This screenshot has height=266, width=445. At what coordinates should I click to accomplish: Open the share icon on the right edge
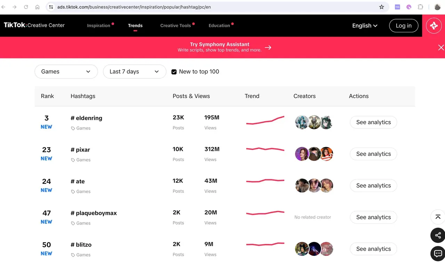point(437,235)
